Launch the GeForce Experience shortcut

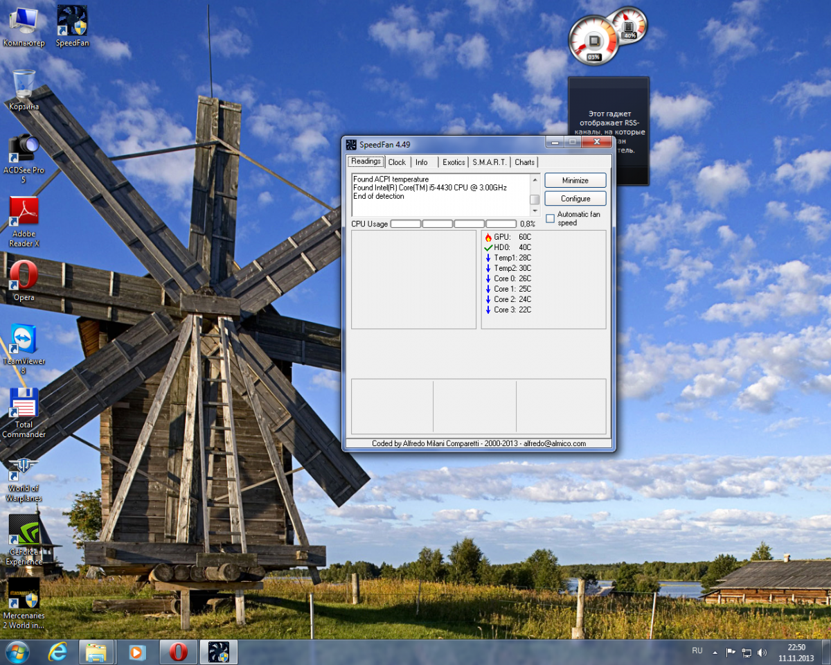pos(24,540)
